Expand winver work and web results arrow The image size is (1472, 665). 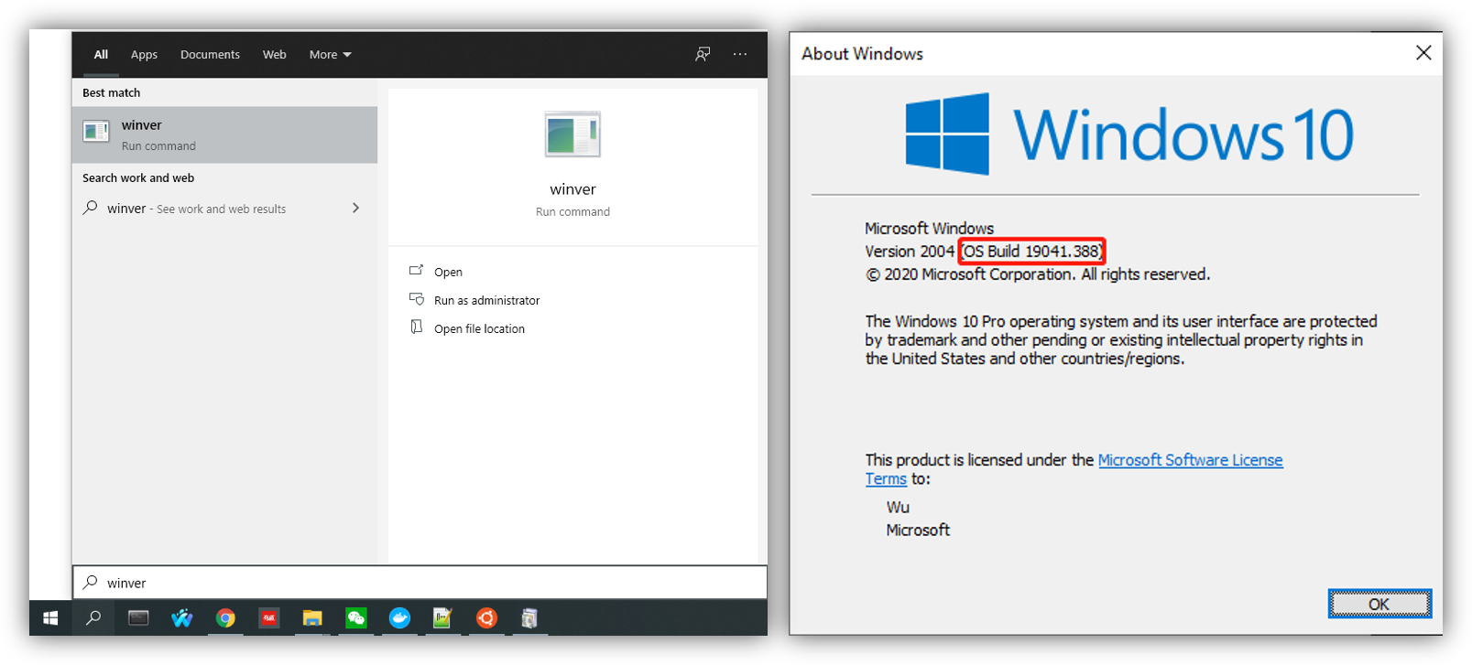coord(355,208)
